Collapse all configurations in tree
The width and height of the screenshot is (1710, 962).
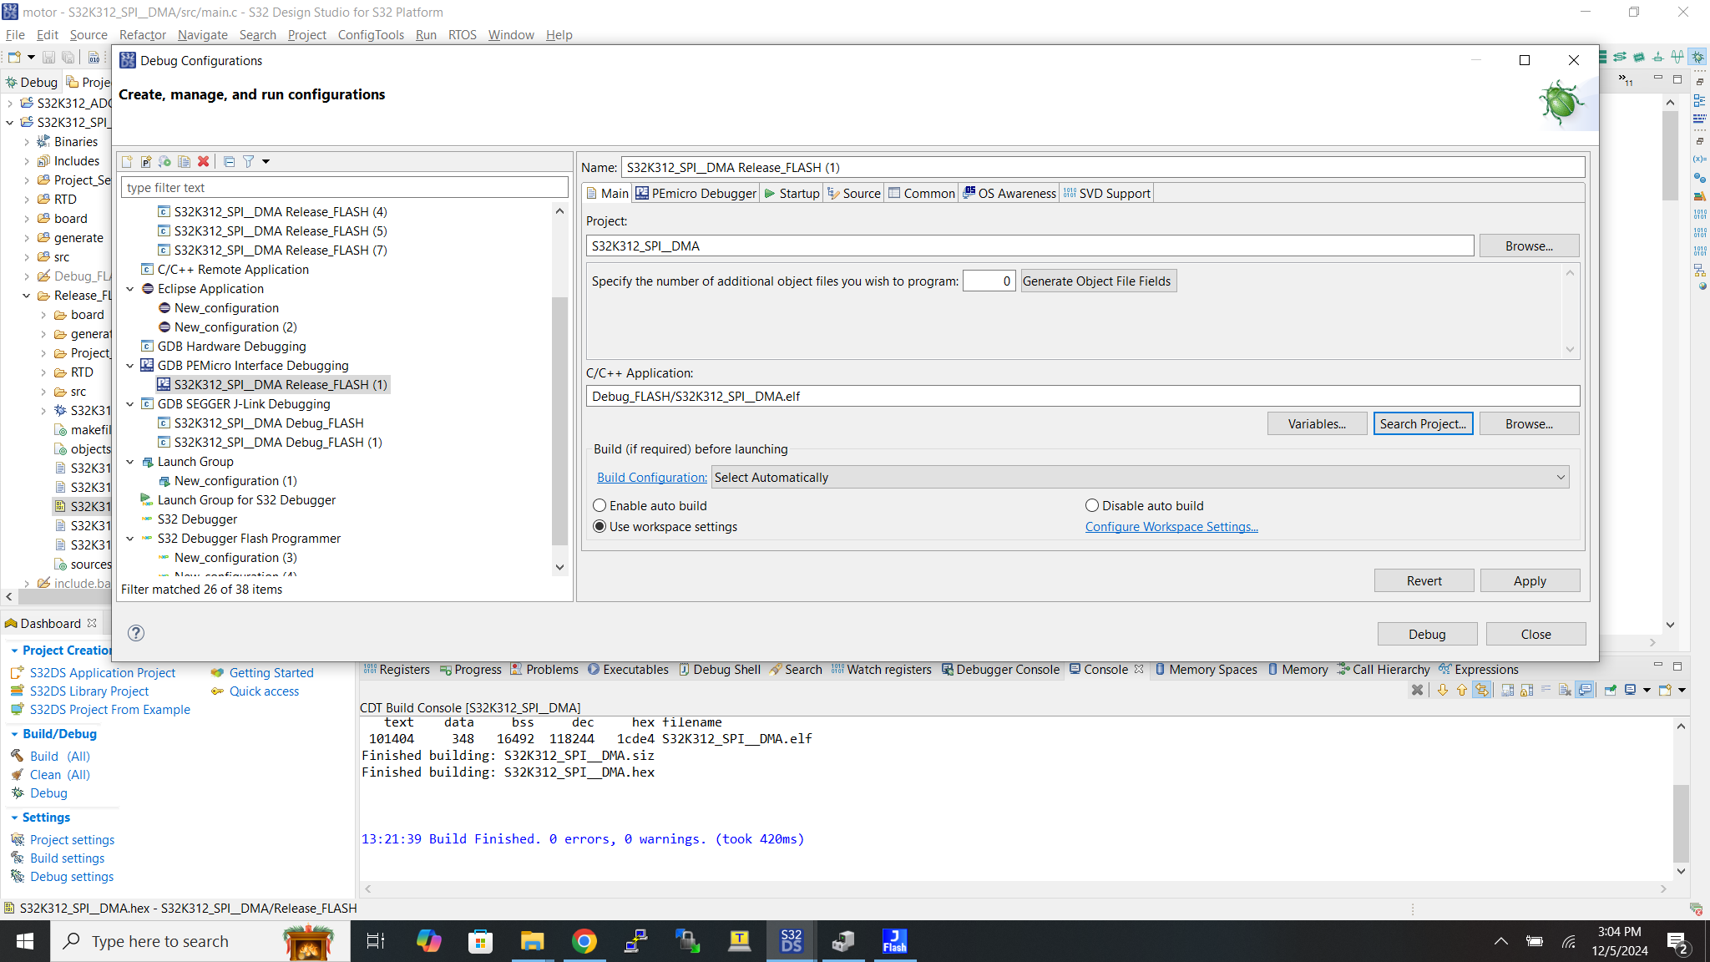229,161
